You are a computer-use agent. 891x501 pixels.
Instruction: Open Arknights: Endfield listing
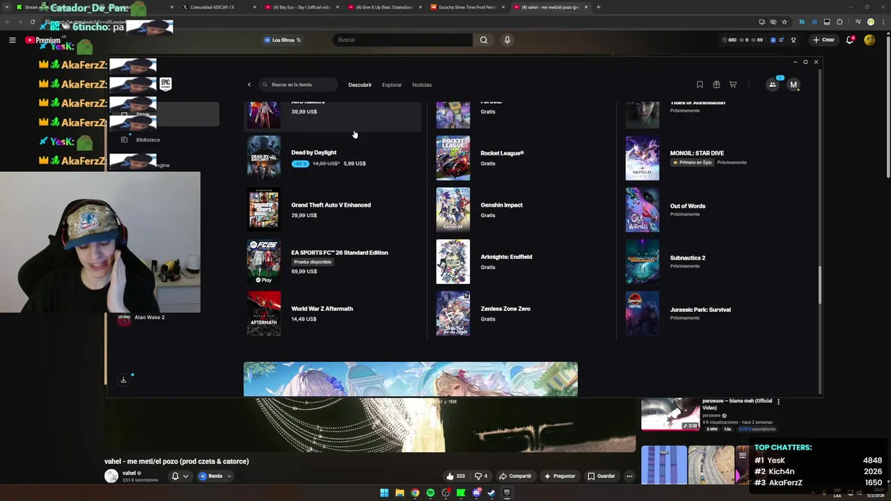(x=522, y=262)
